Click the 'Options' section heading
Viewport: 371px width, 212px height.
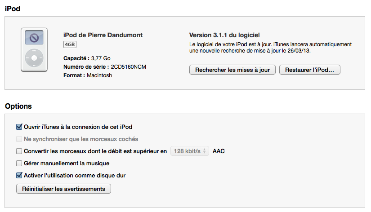[x=18, y=106]
